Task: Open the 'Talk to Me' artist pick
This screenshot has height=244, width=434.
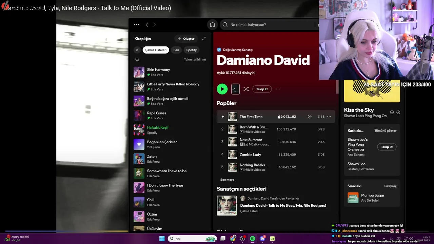Action: [x=283, y=205]
